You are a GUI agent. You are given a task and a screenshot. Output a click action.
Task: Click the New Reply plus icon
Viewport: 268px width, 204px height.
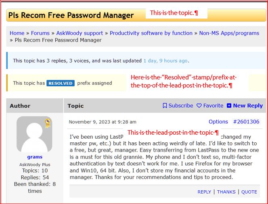(x=229, y=106)
